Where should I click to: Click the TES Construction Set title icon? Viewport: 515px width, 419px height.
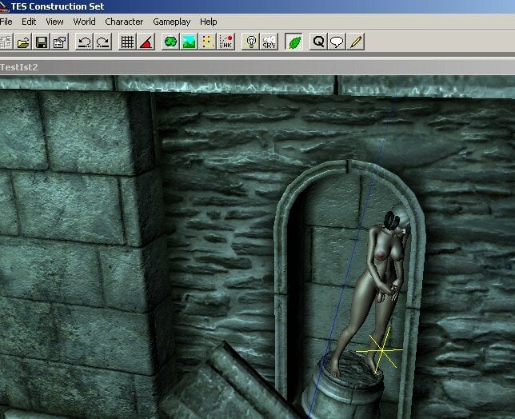(4, 6)
